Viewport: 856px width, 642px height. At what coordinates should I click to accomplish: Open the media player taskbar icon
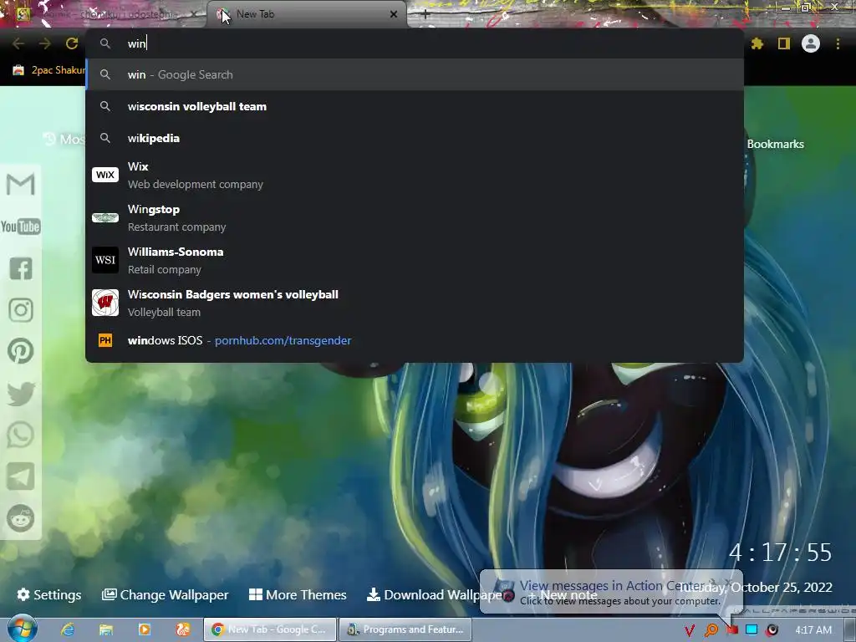145,629
